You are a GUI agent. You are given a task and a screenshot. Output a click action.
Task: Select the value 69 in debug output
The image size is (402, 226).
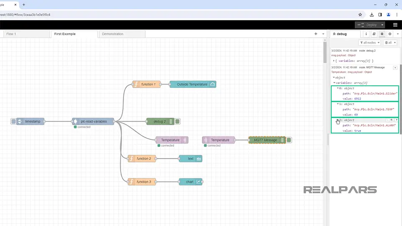point(356,115)
